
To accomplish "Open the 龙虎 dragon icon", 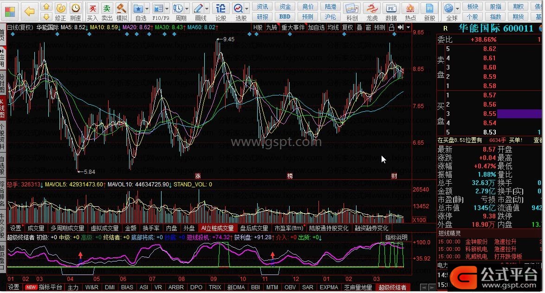I will tap(372, 8).
